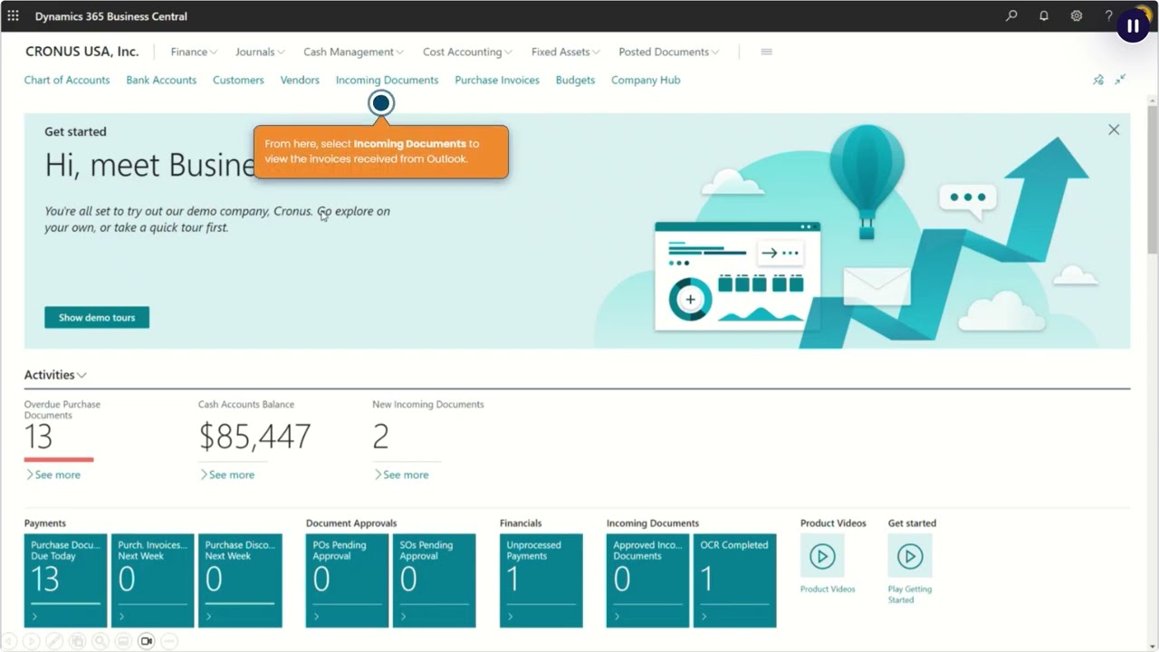
Task: Open Approved Incoming Documents tile
Action: (647, 580)
